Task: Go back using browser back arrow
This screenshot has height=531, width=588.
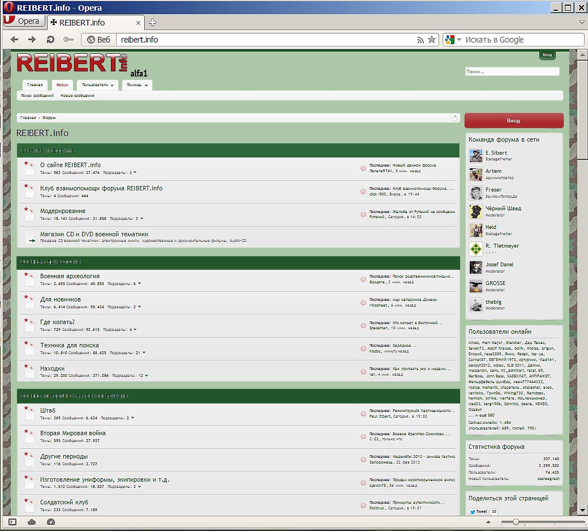Action: tap(15, 40)
